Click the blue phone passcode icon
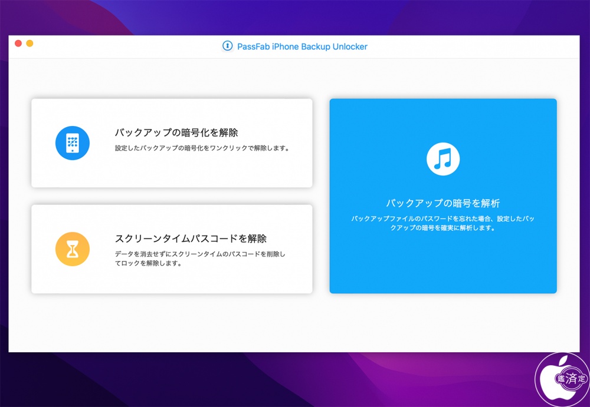Viewport: 590px width, 407px height. click(x=72, y=143)
